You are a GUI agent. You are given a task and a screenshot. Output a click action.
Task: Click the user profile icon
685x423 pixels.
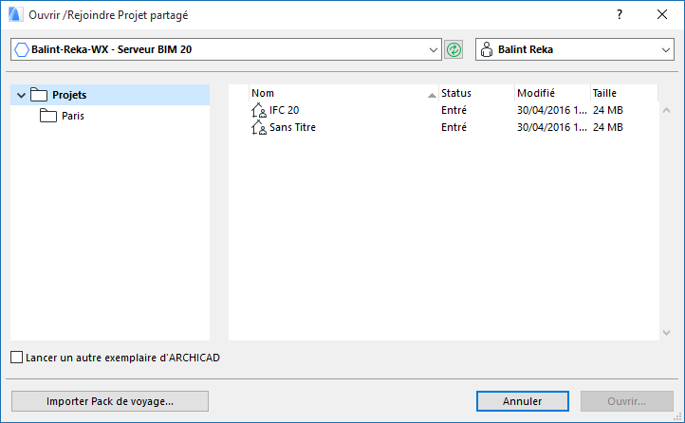(487, 49)
